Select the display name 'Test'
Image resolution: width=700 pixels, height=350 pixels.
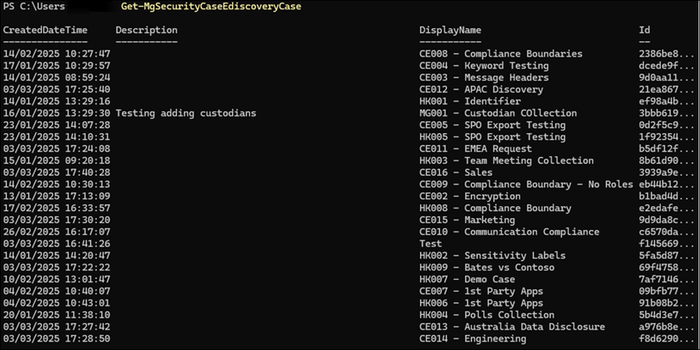point(430,244)
